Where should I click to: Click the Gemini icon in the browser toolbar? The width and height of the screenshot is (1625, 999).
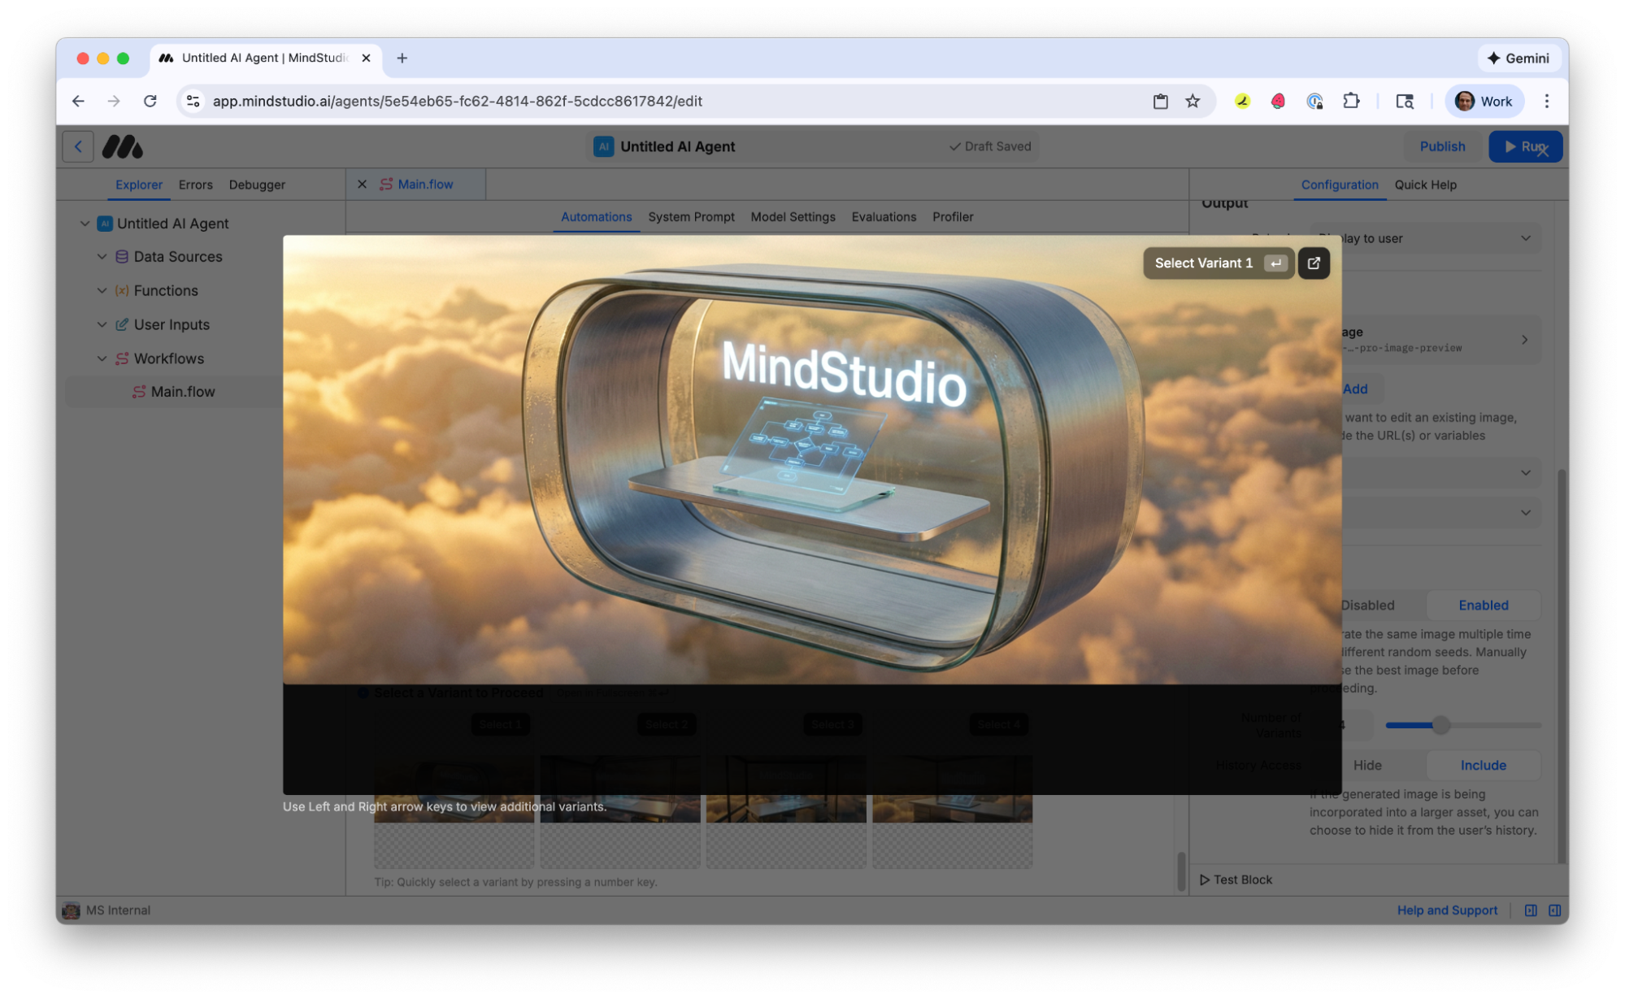click(1519, 58)
